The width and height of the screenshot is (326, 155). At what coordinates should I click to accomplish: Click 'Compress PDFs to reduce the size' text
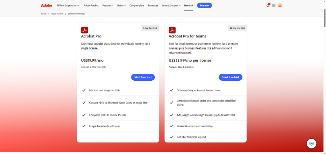tap(108, 115)
